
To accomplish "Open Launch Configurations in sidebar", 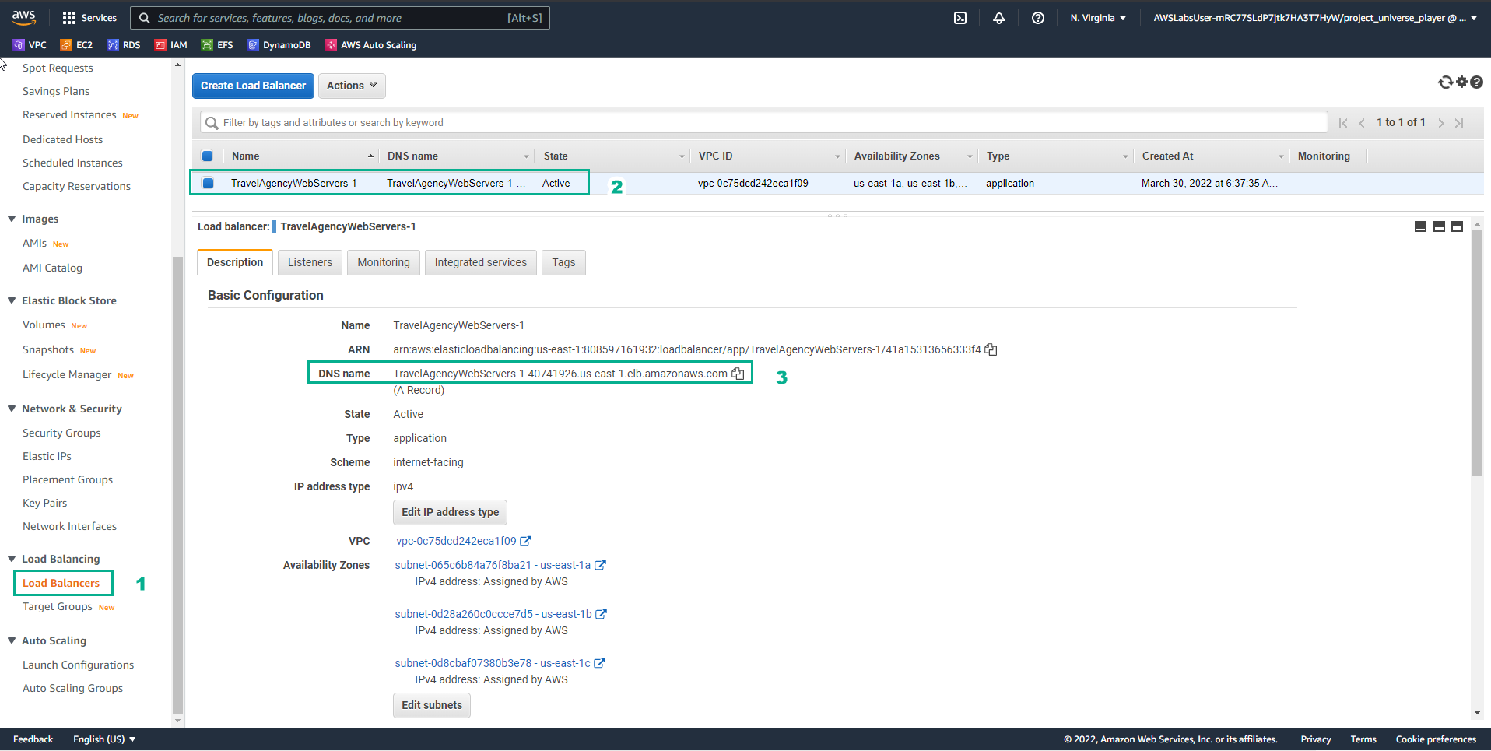I will tap(78, 665).
